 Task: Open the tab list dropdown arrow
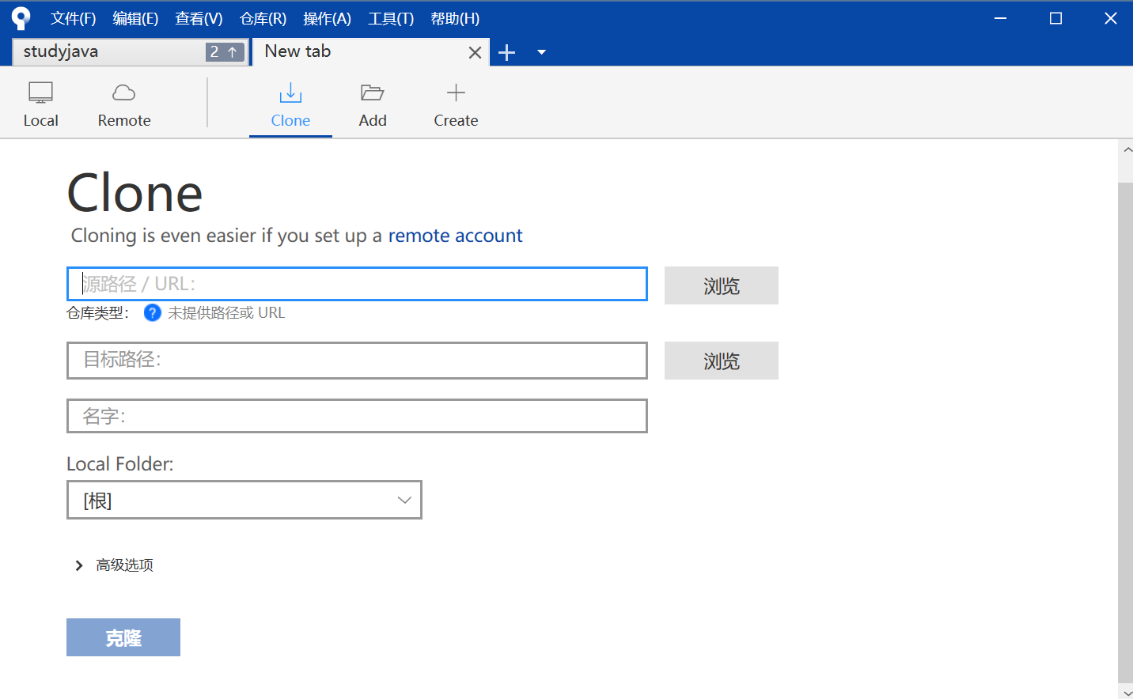click(542, 53)
